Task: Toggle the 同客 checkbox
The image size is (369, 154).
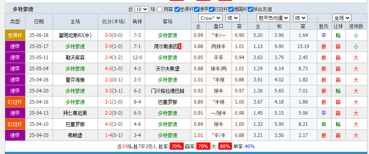Action: point(160,10)
